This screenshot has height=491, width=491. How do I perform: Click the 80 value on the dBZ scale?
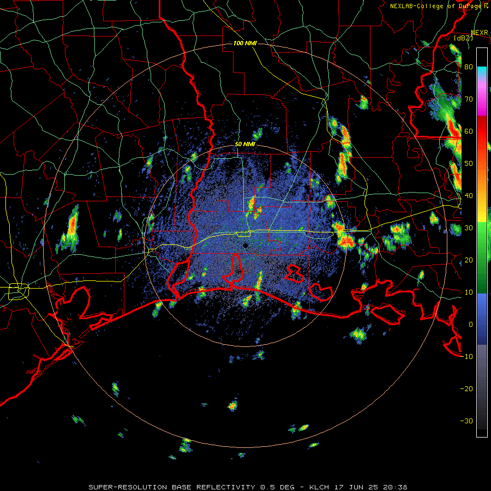pyautogui.click(x=469, y=67)
